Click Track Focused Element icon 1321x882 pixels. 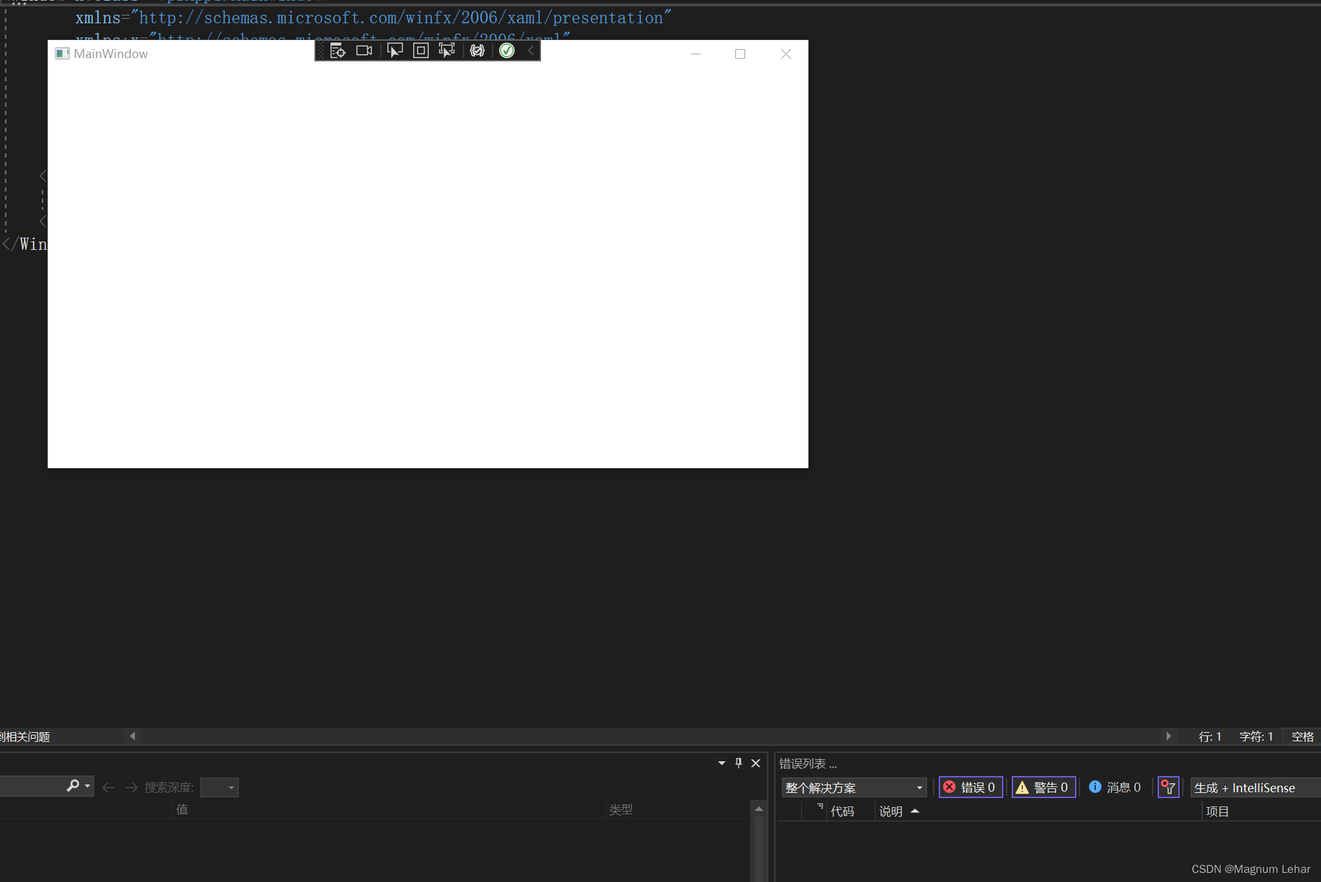(x=447, y=51)
